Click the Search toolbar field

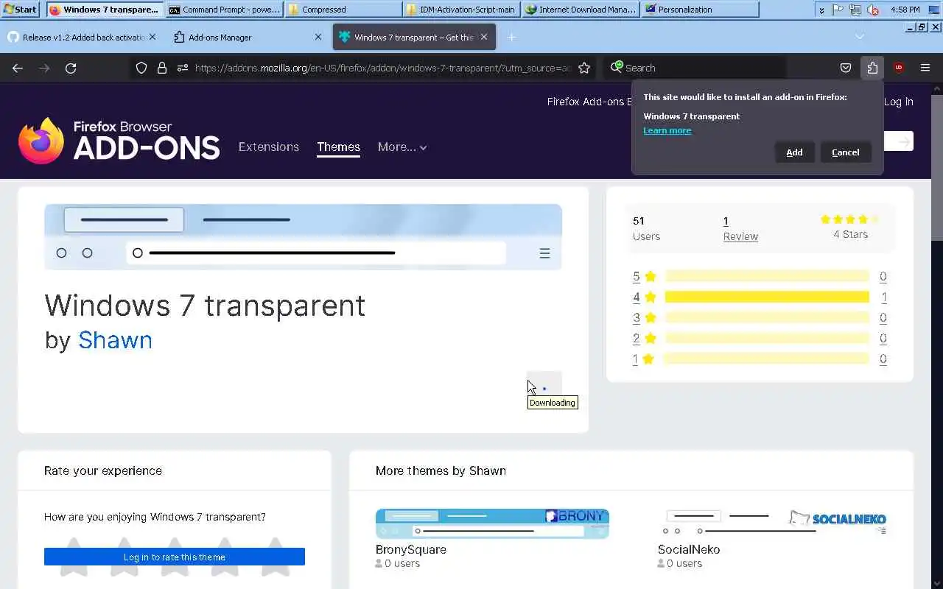694,68
